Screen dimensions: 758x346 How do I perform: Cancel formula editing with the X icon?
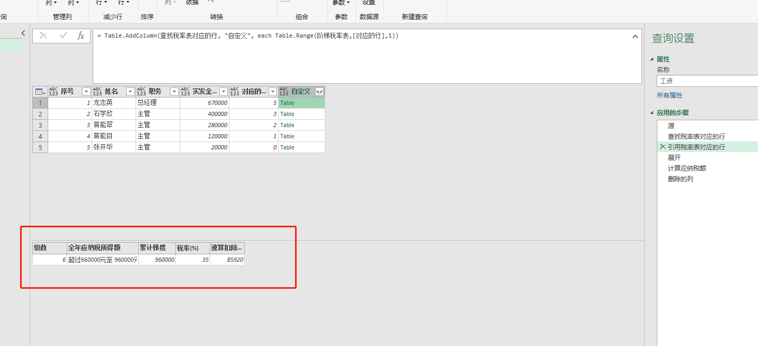(x=43, y=36)
